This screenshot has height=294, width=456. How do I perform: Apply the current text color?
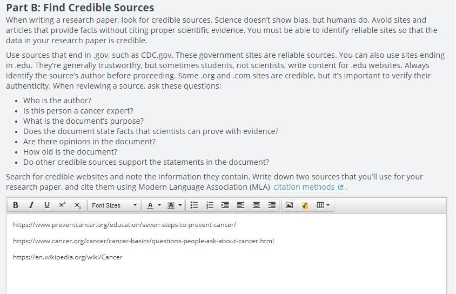(150, 205)
